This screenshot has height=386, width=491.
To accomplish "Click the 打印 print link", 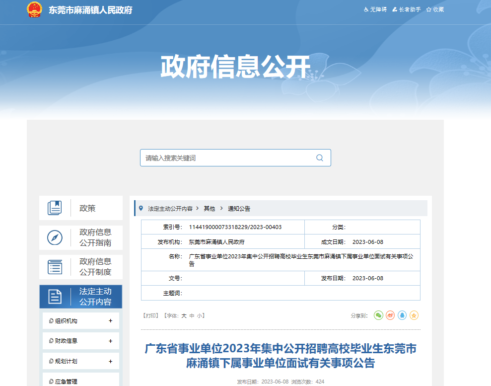I will tap(150, 316).
